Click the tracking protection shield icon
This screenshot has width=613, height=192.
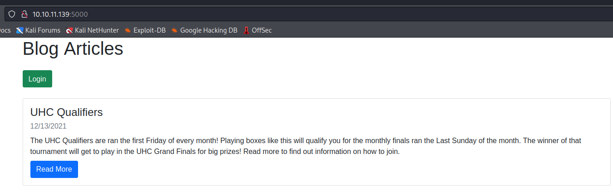(x=12, y=14)
